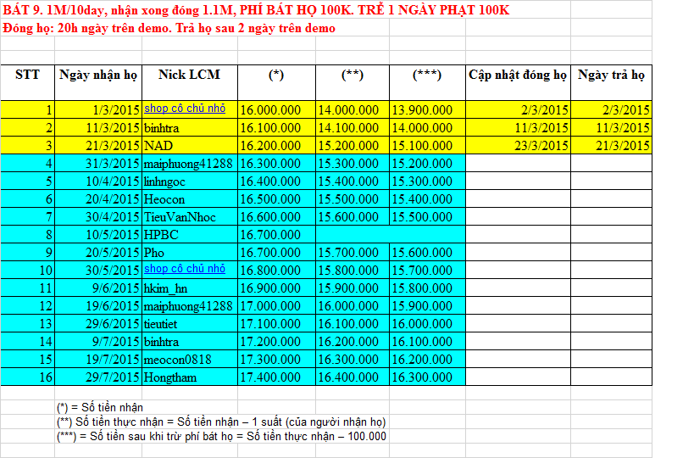Click the red "BÁT 9" title line
The image size is (694, 458).
(x=256, y=10)
